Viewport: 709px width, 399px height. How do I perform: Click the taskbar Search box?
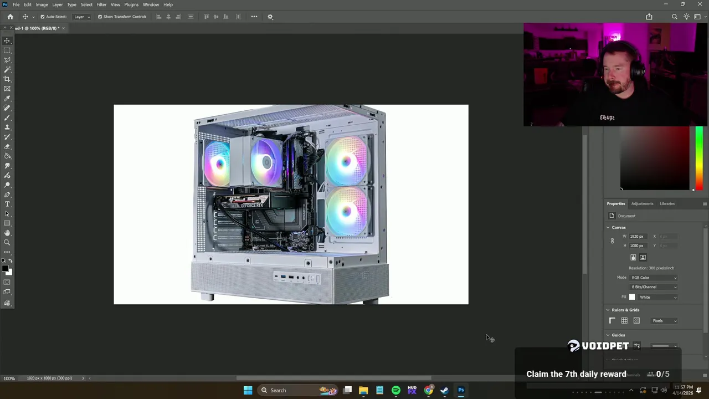pyautogui.click(x=298, y=390)
